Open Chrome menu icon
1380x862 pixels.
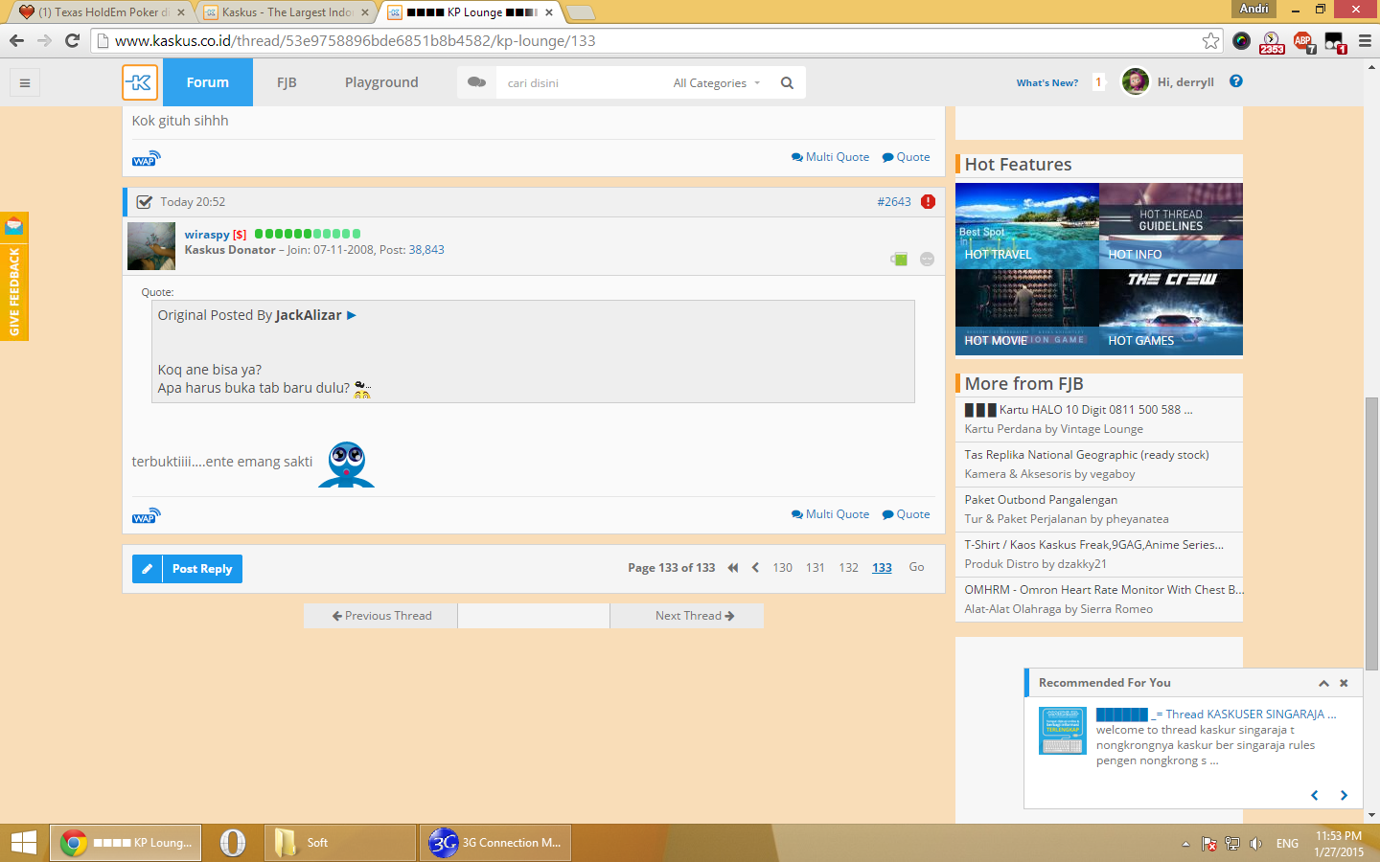(x=1365, y=40)
